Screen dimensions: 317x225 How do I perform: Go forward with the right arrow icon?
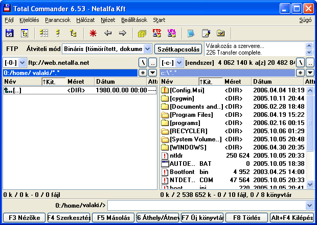pyautogui.click(x=123, y=33)
